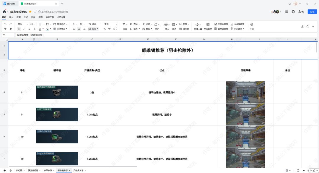Print the spreadsheet (打印)
The width and height of the screenshot is (319, 173).
252,26
